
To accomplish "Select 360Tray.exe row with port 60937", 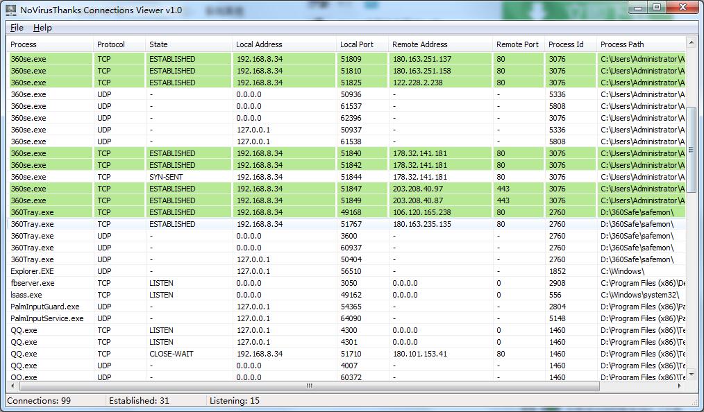I will [346, 248].
